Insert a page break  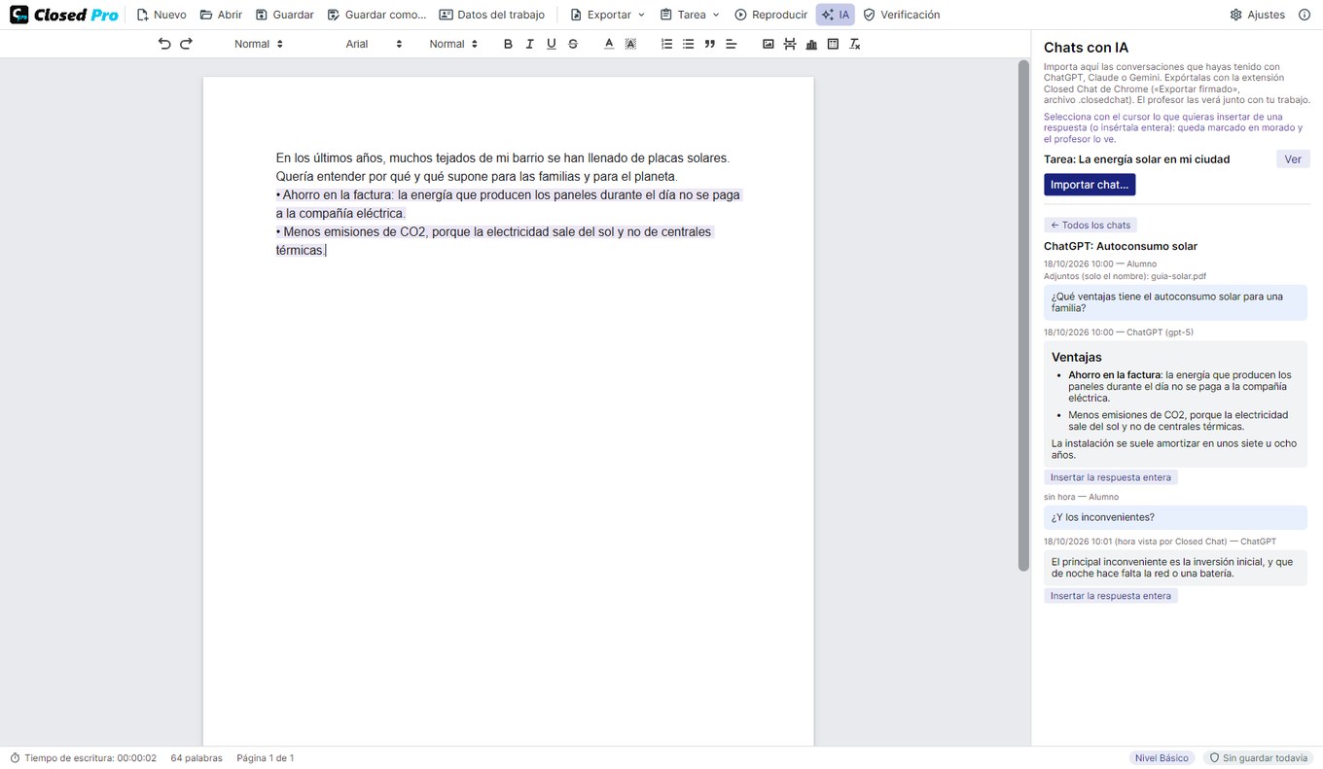pos(789,44)
